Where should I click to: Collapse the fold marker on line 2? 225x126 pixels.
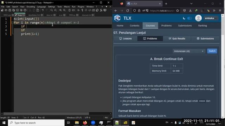click(13, 22)
